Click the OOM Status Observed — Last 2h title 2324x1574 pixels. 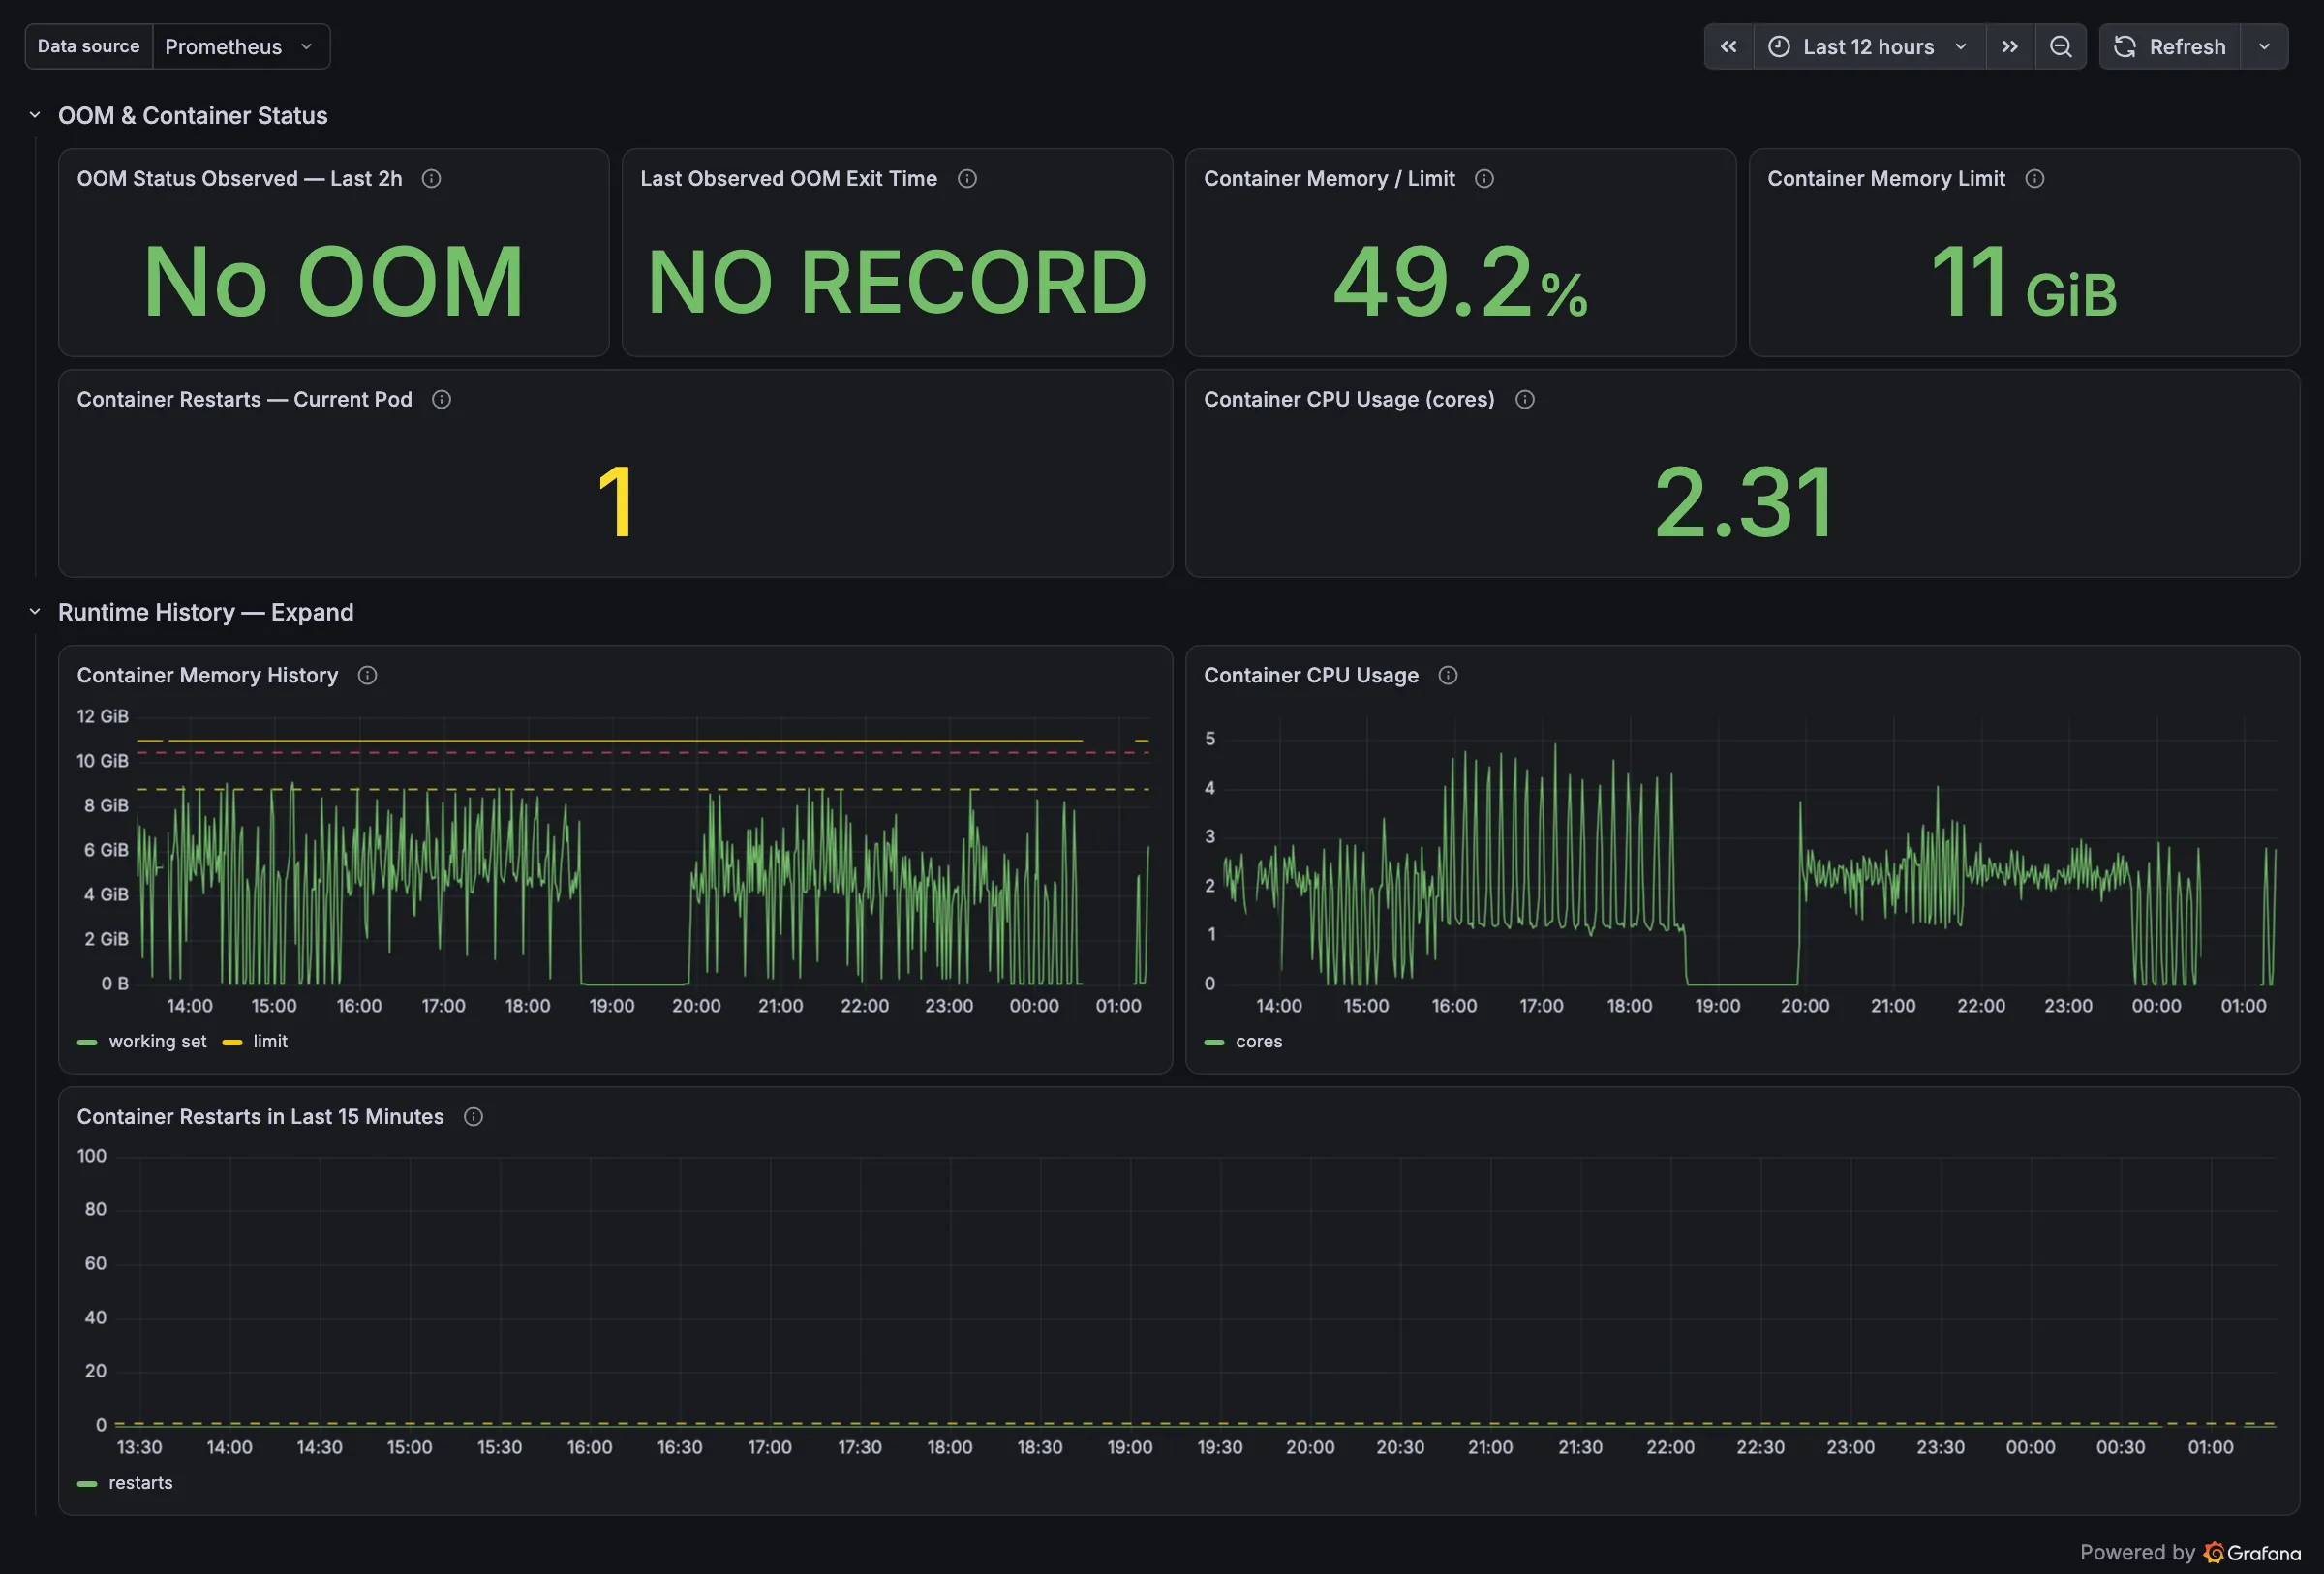(x=239, y=179)
